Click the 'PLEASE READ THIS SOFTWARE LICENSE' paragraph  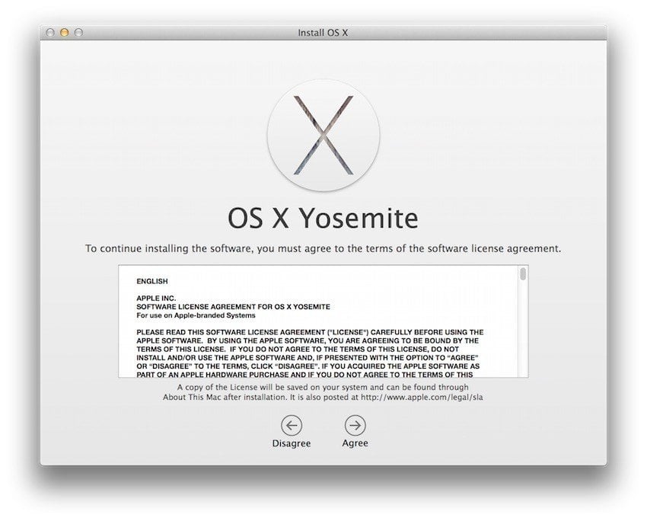click(310, 353)
